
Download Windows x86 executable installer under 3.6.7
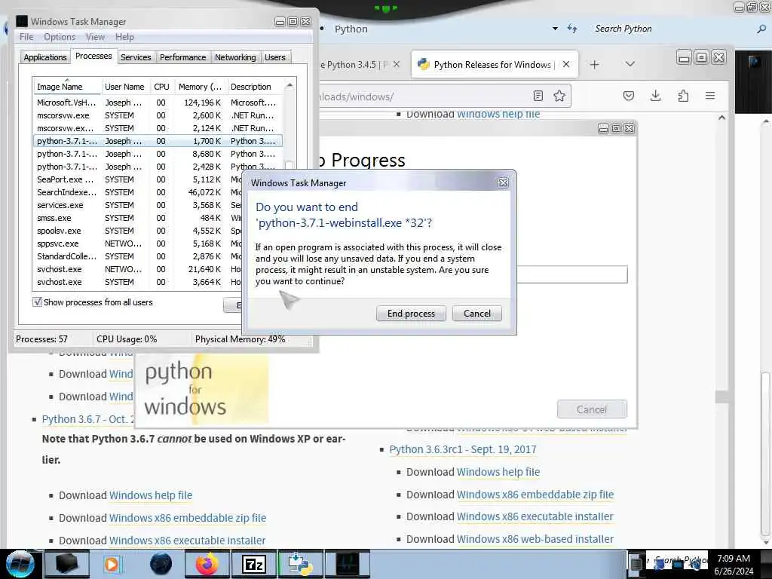pos(187,541)
